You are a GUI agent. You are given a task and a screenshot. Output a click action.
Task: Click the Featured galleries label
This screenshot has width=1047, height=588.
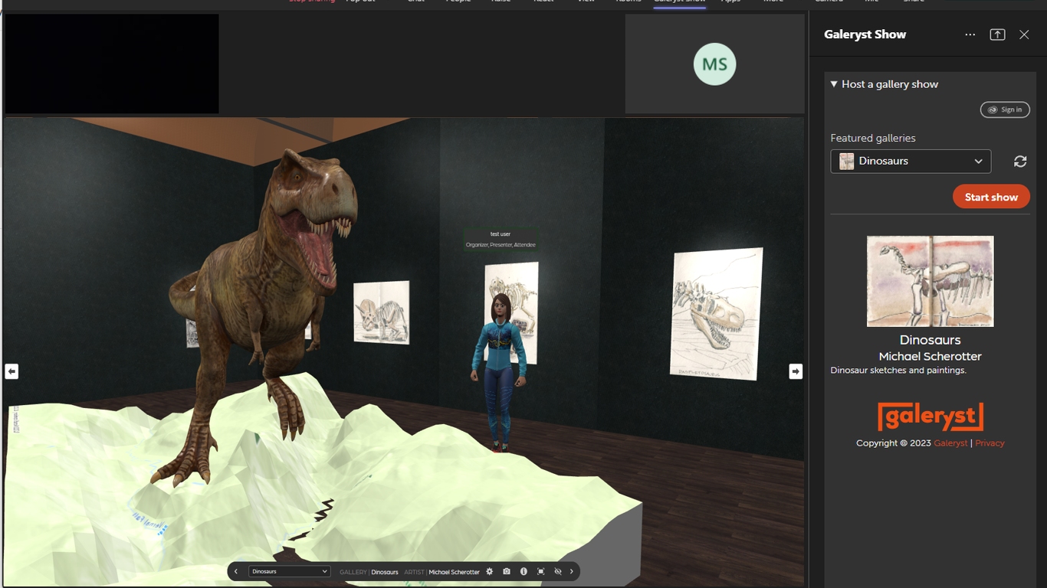point(873,139)
